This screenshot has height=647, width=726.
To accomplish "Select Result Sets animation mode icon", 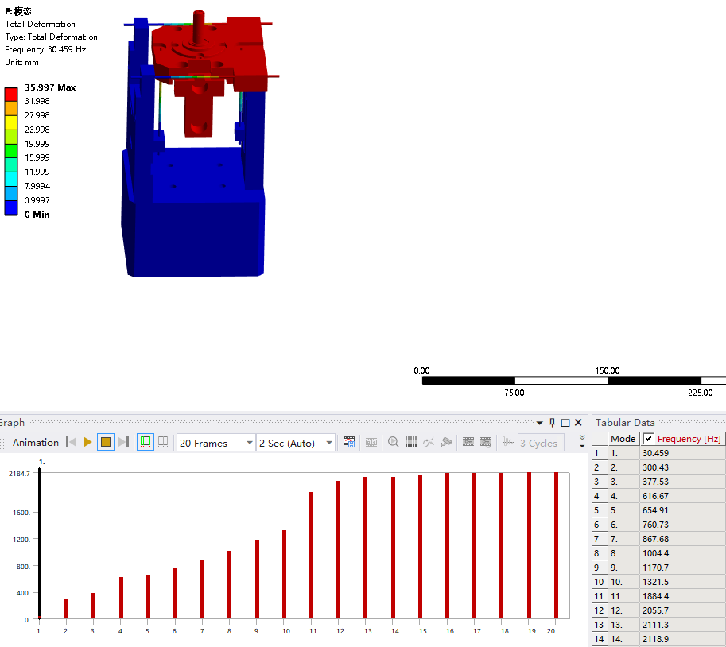I will pyautogui.click(x=163, y=443).
